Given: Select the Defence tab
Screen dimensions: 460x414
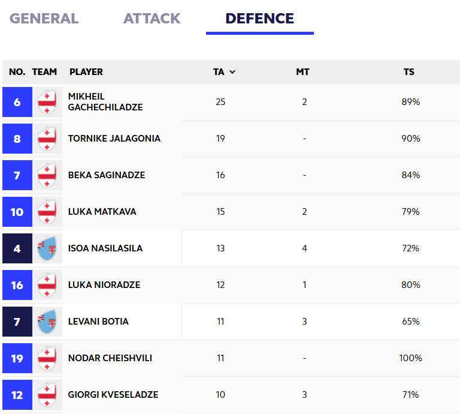Looking at the screenshot, I should (x=259, y=19).
